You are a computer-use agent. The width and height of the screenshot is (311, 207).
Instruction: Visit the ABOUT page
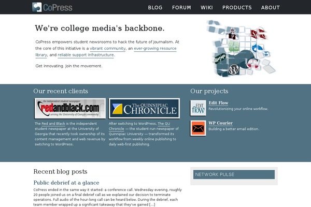coord(271,8)
